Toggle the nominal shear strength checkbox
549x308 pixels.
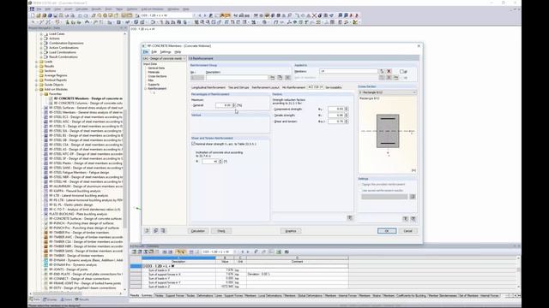[193, 144]
